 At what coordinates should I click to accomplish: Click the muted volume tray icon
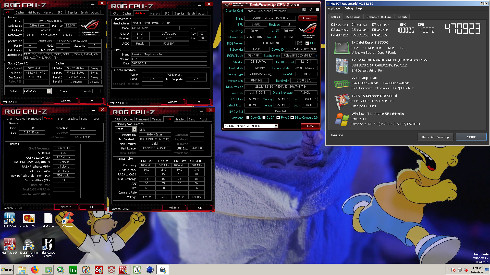[x=466, y=270]
